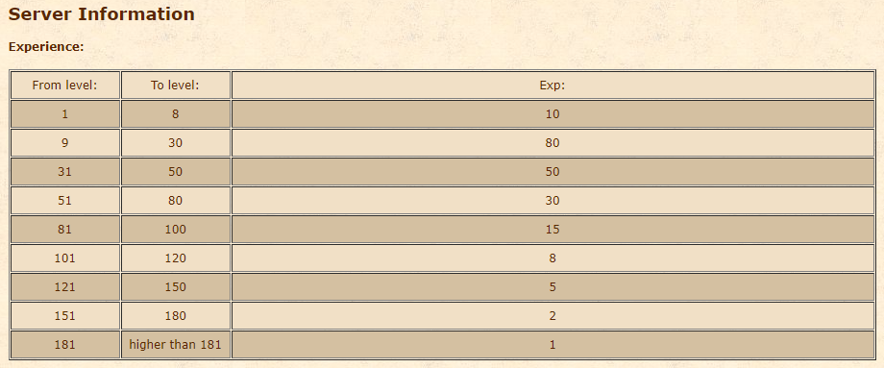
Task: Select the To level 8 cell
Action: point(175,113)
